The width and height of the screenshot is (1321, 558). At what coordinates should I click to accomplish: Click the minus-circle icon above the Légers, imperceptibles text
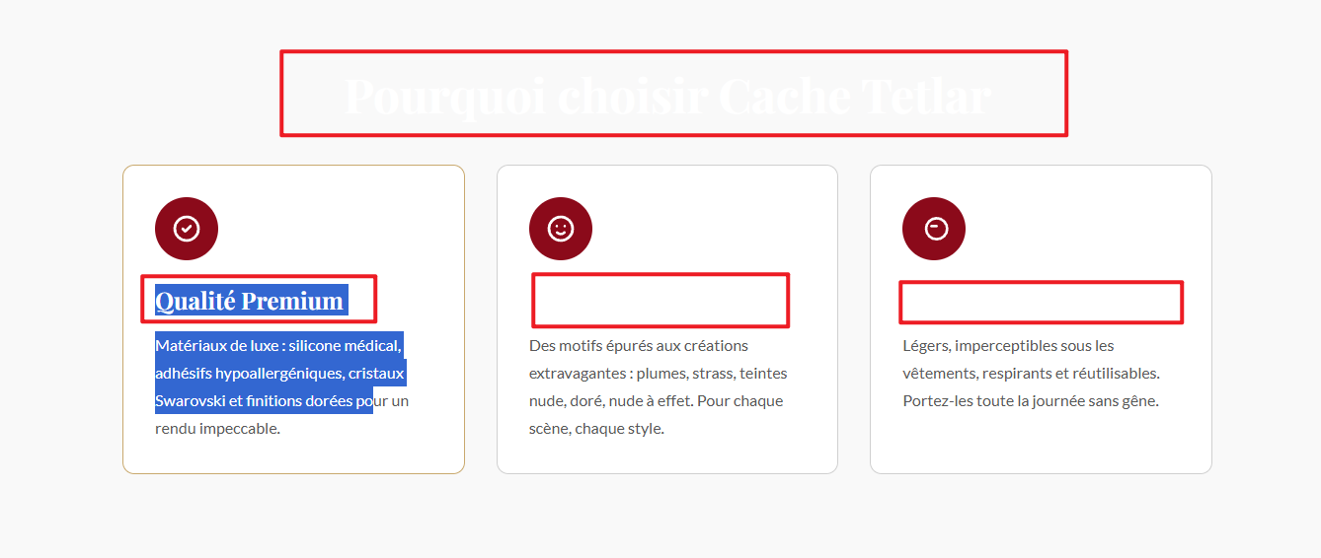(x=934, y=229)
